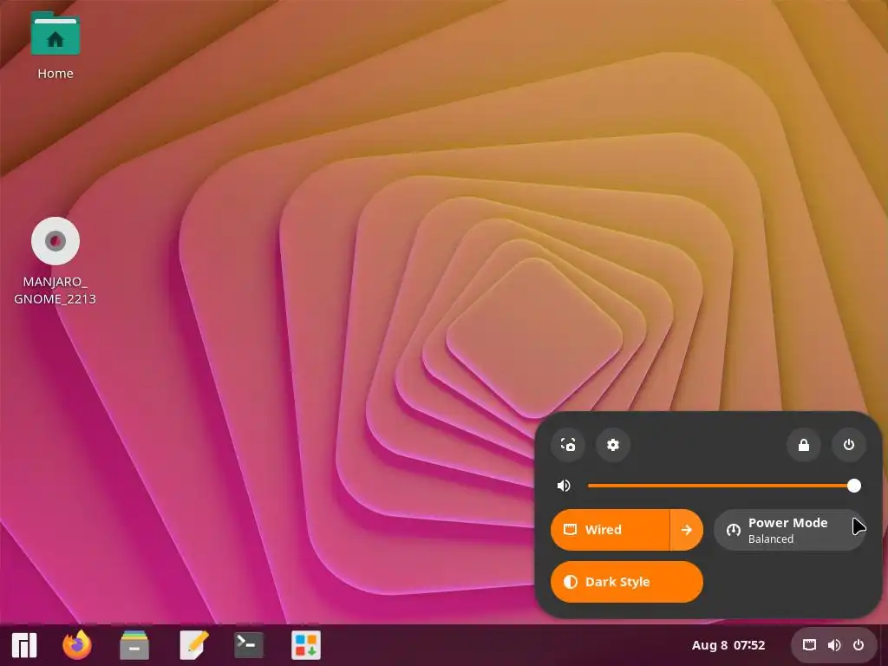Click the volume icon in system tray

[x=834, y=645]
